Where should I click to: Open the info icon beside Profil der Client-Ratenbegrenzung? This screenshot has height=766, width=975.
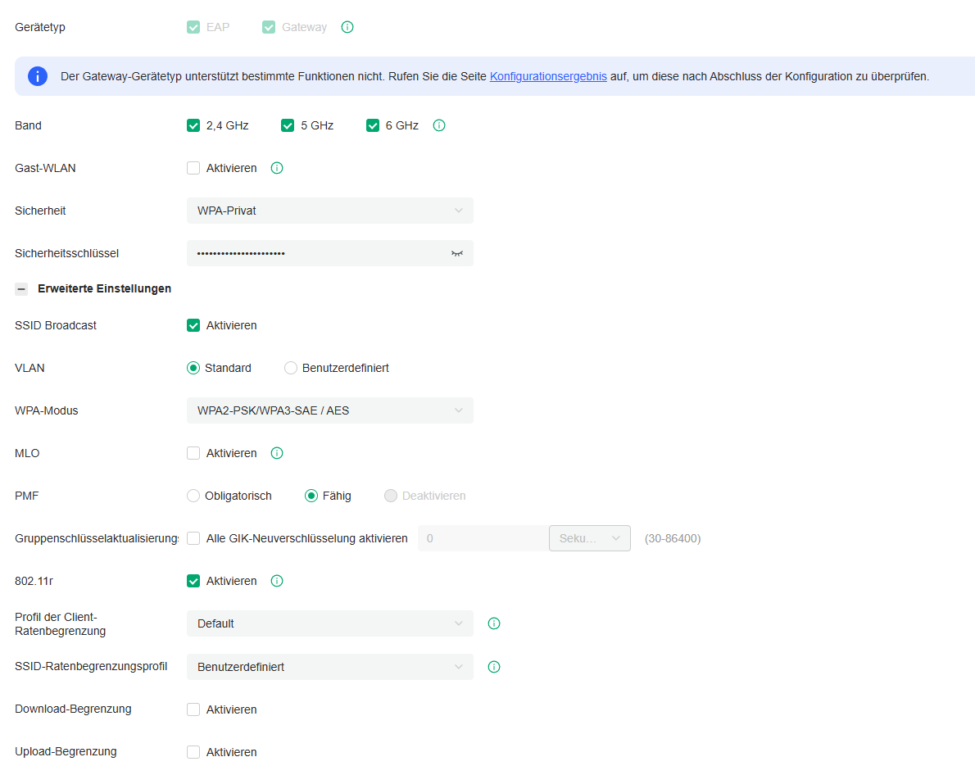pyautogui.click(x=494, y=623)
